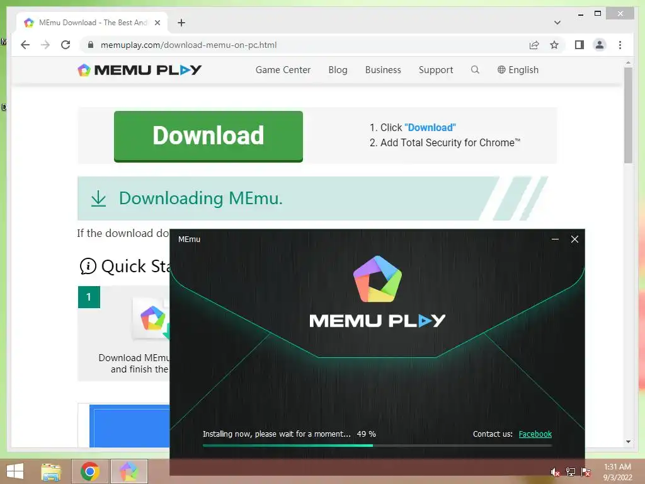The height and width of the screenshot is (484, 645).
Task: Open the Chrome profile avatar
Action: pos(600,45)
